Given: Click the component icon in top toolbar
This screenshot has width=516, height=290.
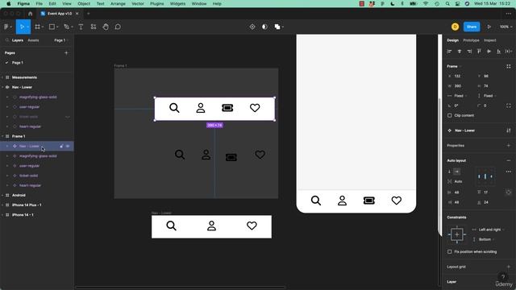Looking at the screenshot, I should [x=252, y=27].
